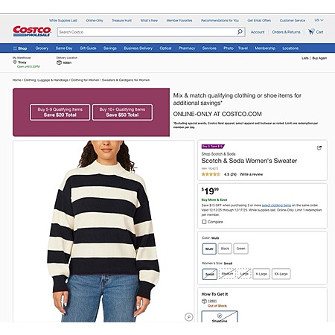Tick the Compare checkbox
Image resolution: width=335 pixels, height=335 pixels.
click(x=204, y=222)
